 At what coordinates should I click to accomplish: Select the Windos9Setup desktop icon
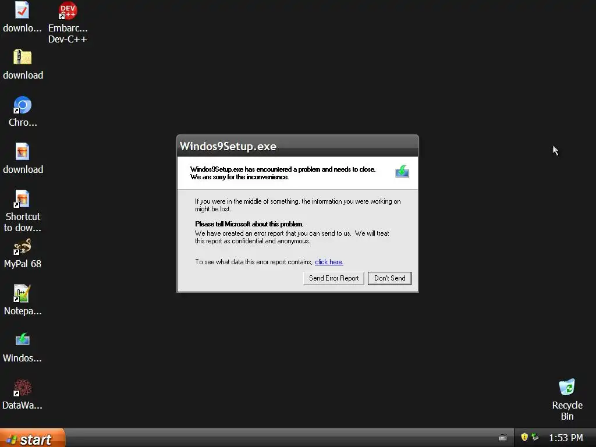[23, 339]
